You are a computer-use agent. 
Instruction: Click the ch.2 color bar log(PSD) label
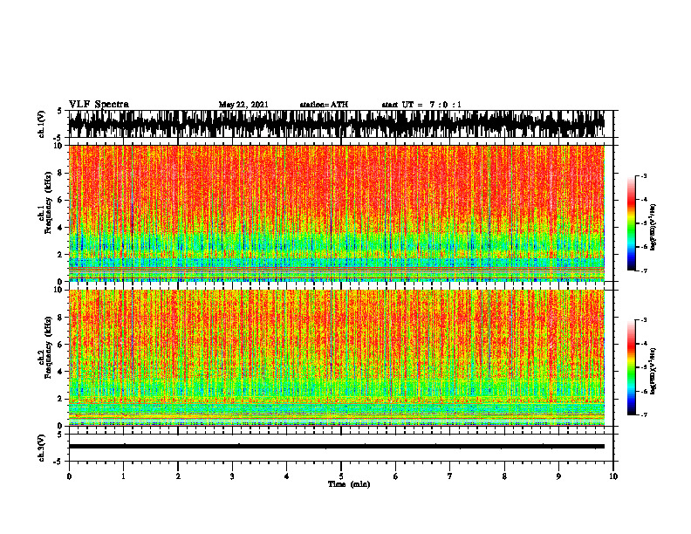(x=653, y=371)
